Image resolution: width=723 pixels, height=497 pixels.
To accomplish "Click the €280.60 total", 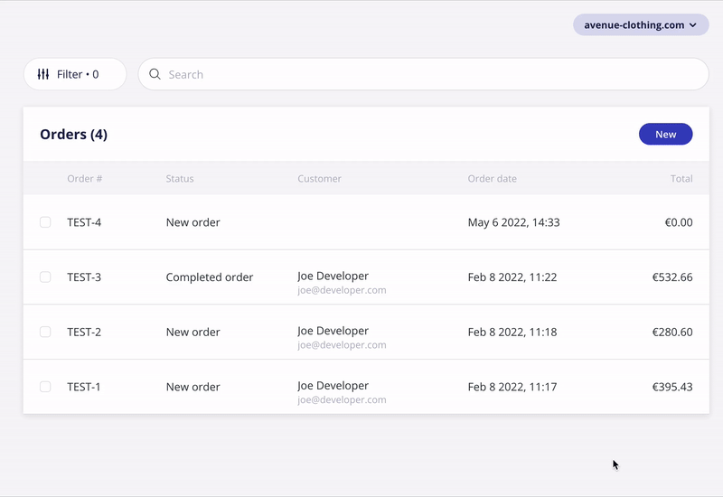I will (x=672, y=332).
